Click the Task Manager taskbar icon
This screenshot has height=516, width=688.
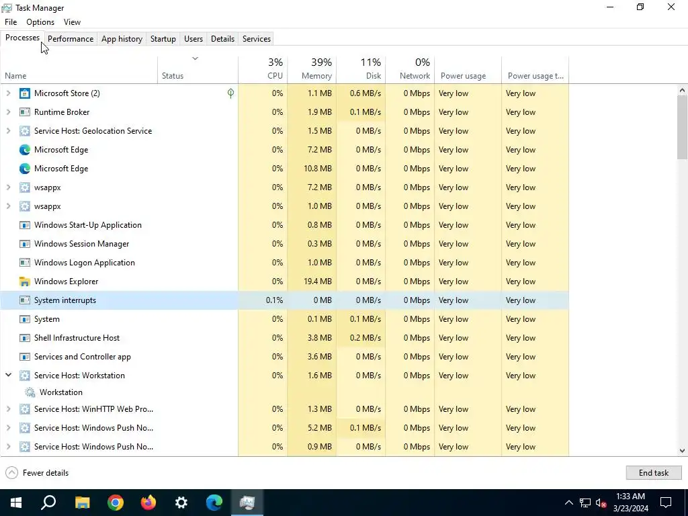tap(247, 503)
